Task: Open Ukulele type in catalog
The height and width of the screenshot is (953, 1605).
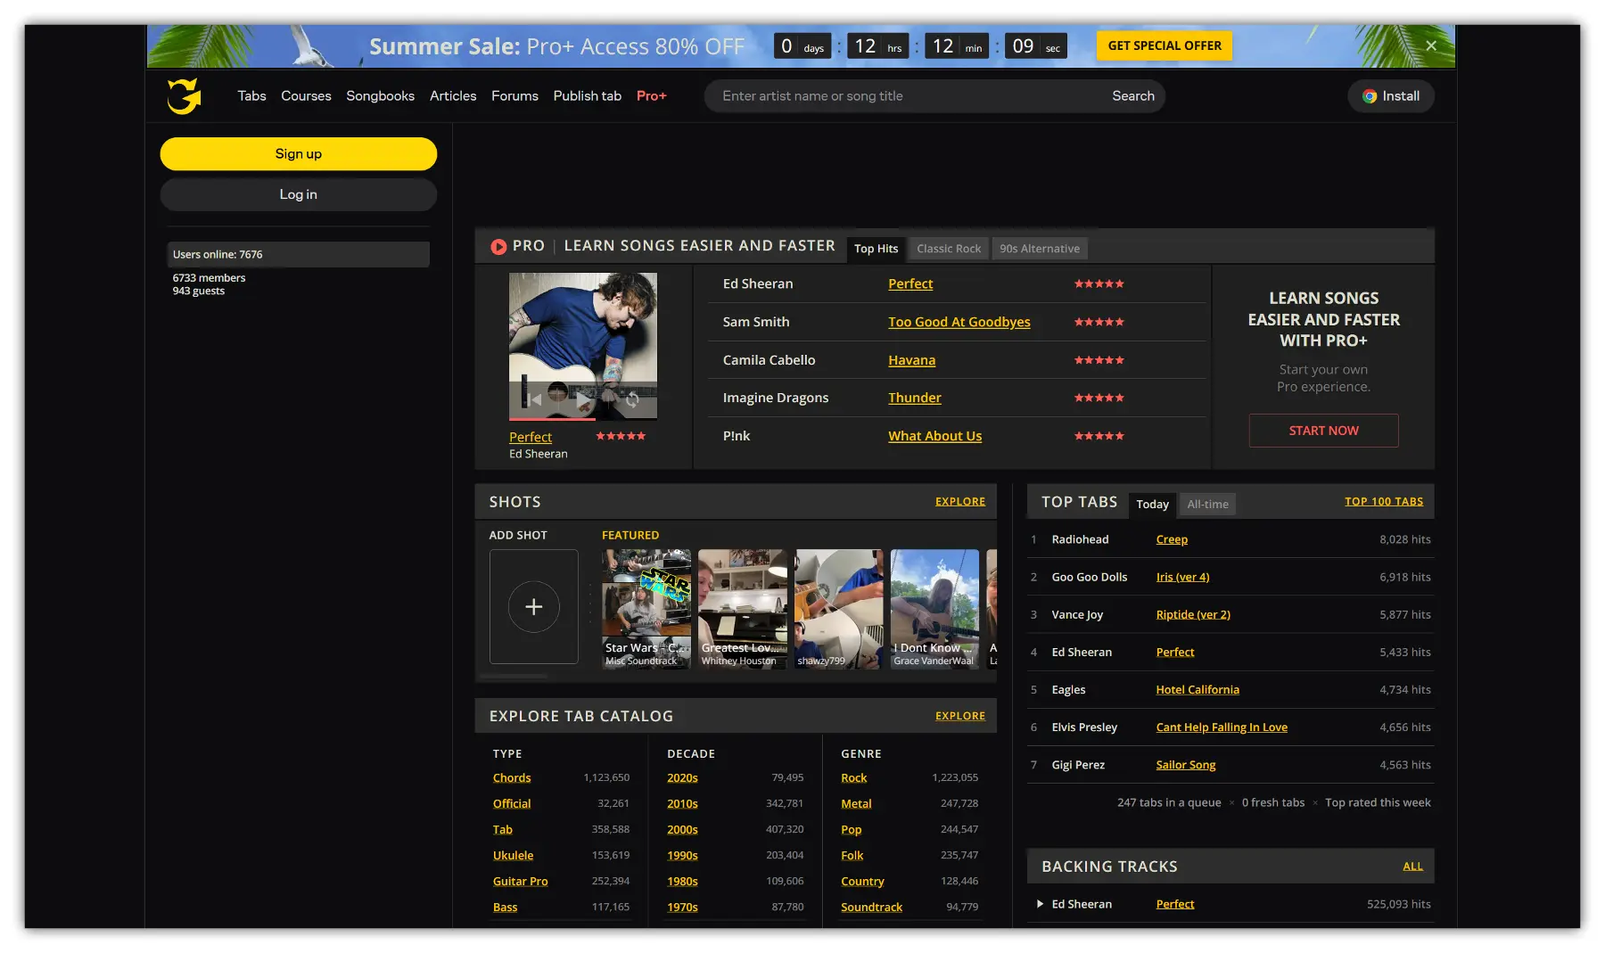Action: 513,856
